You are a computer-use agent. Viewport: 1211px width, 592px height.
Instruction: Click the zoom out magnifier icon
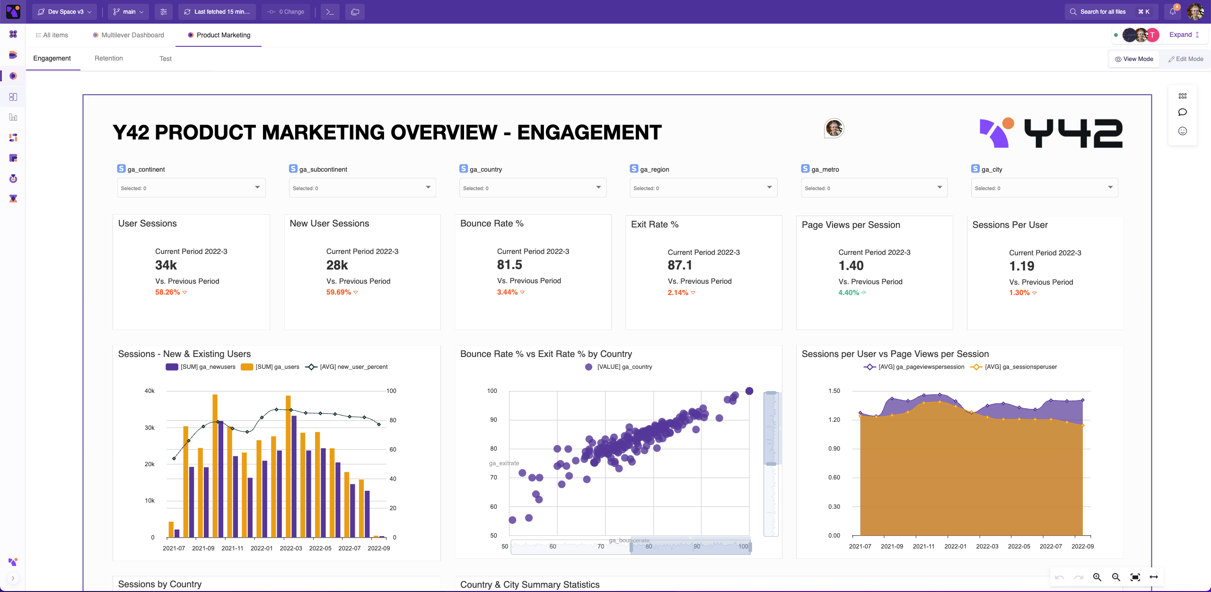pos(1116,577)
